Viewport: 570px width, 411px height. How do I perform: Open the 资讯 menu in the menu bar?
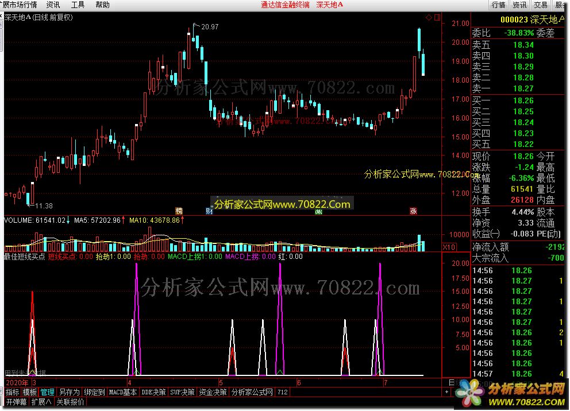tap(53, 5)
